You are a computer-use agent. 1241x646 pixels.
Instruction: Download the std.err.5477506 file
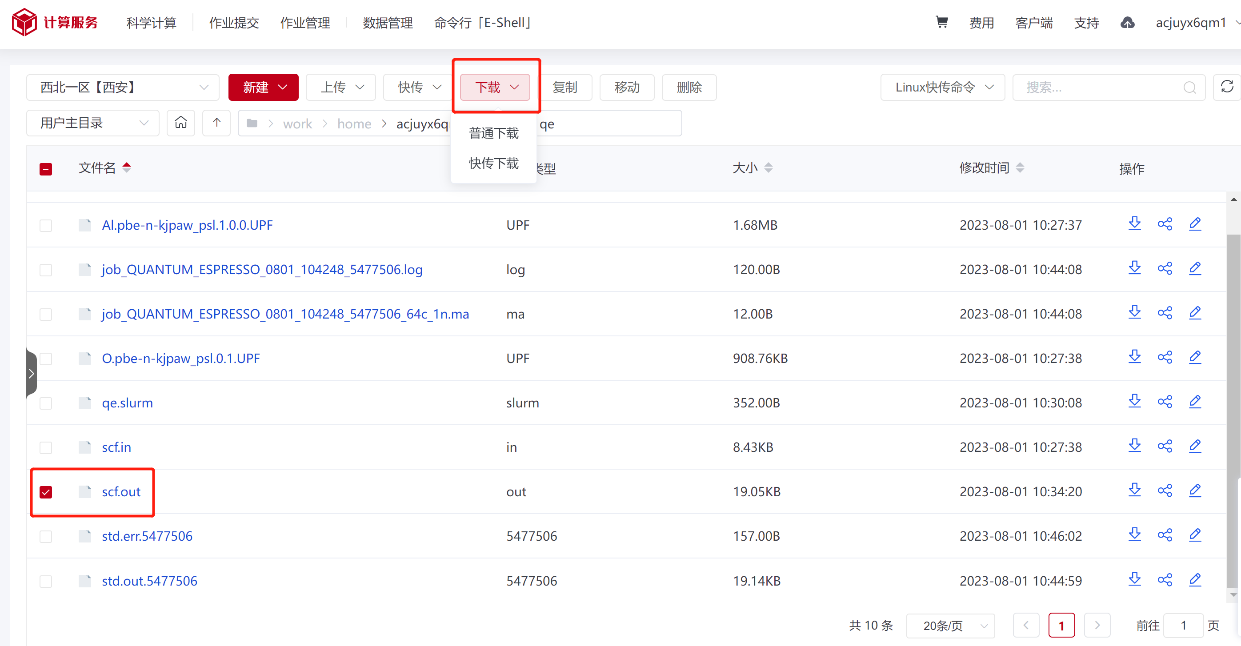(x=1134, y=535)
